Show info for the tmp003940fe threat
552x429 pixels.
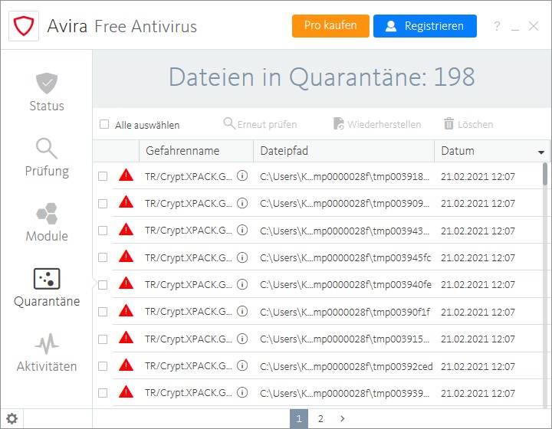[x=242, y=284]
